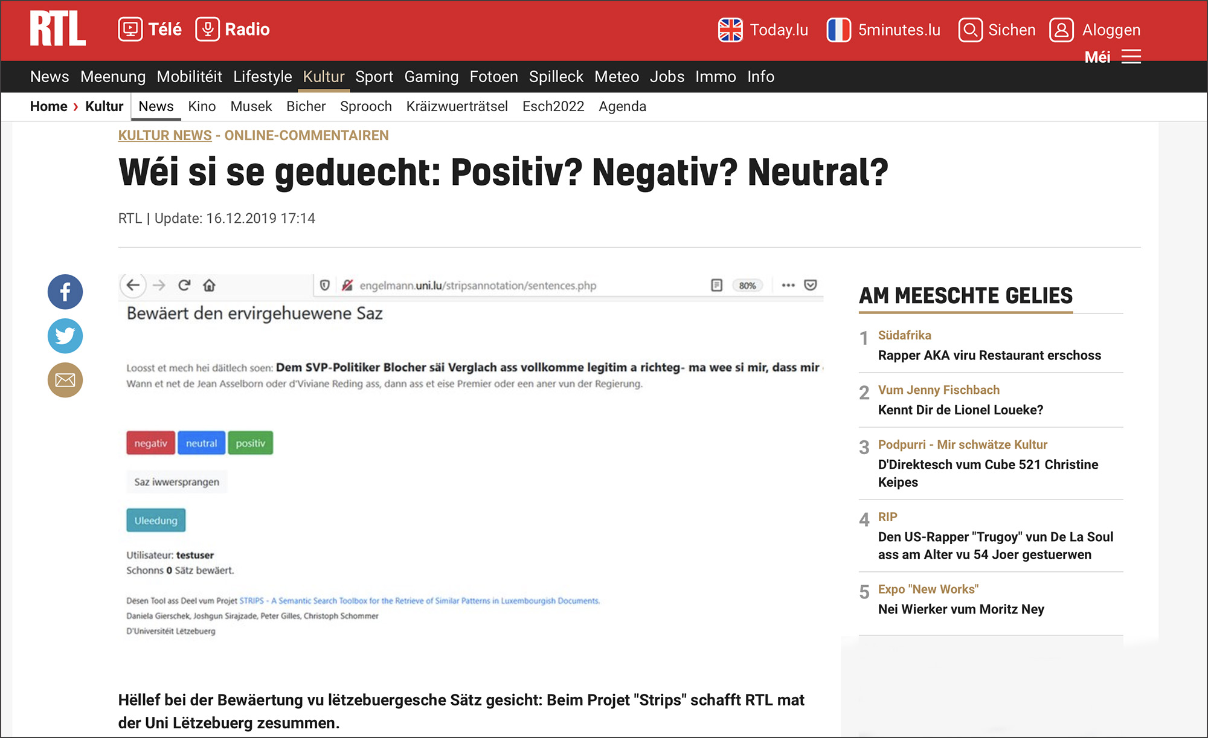Open the Méi hamburger menu
Screen dimensions: 1208x738
1131,57
